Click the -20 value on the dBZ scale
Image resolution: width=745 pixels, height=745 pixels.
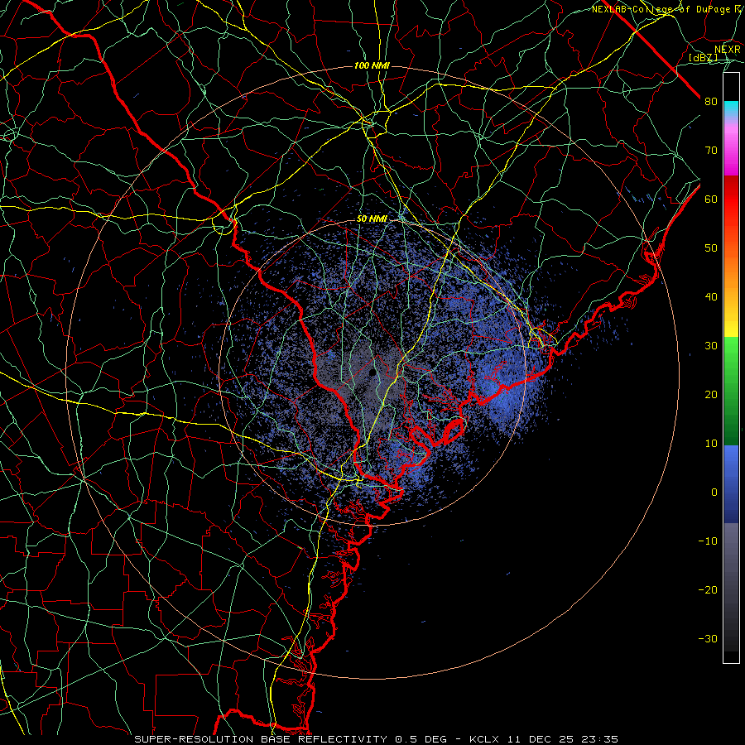tap(708, 590)
